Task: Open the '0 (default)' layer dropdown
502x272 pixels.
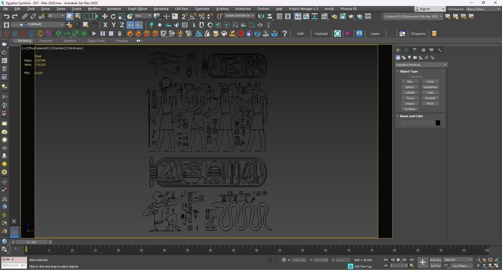Action: (x=44, y=25)
